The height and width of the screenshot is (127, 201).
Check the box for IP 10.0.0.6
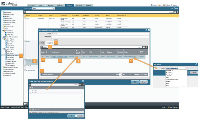tap(30, 93)
